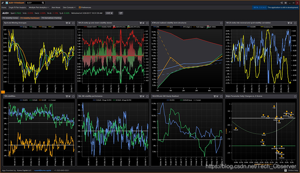The width and height of the screenshot is (300, 173).
Task: Open filter in 1M volatilities panel
Action: (68, 97)
